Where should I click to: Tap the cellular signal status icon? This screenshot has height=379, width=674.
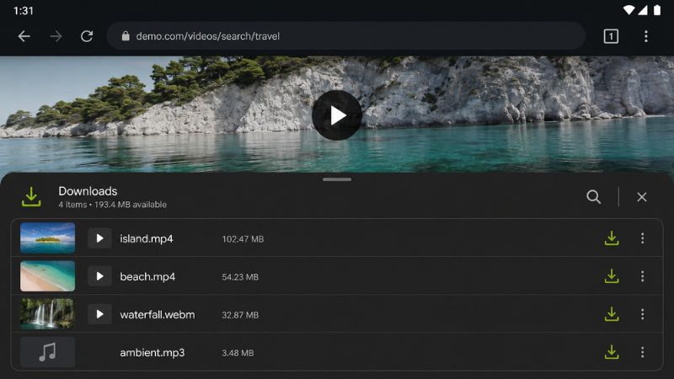coord(643,10)
